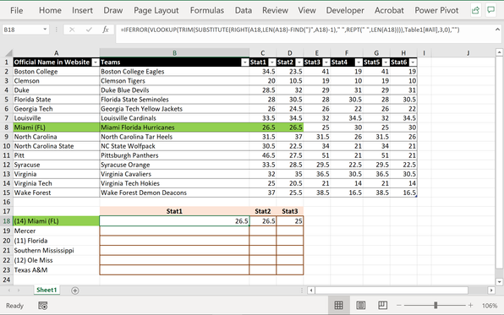Click Select All corner triangle
The image size is (504, 315).
click(8, 53)
